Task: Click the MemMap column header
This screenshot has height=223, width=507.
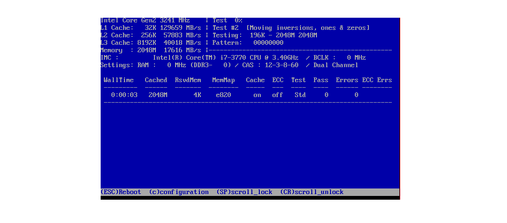Action: (x=223, y=80)
